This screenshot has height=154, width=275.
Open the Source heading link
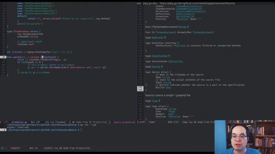tap(157, 67)
